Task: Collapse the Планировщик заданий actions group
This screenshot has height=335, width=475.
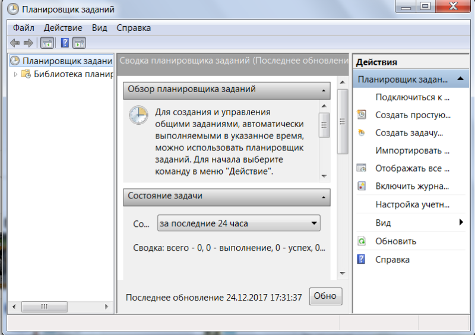Action: tap(461, 79)
